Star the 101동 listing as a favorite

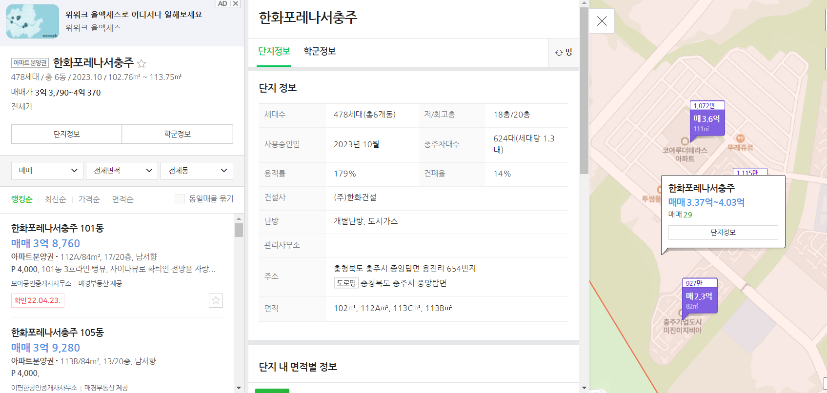[216, 300]
